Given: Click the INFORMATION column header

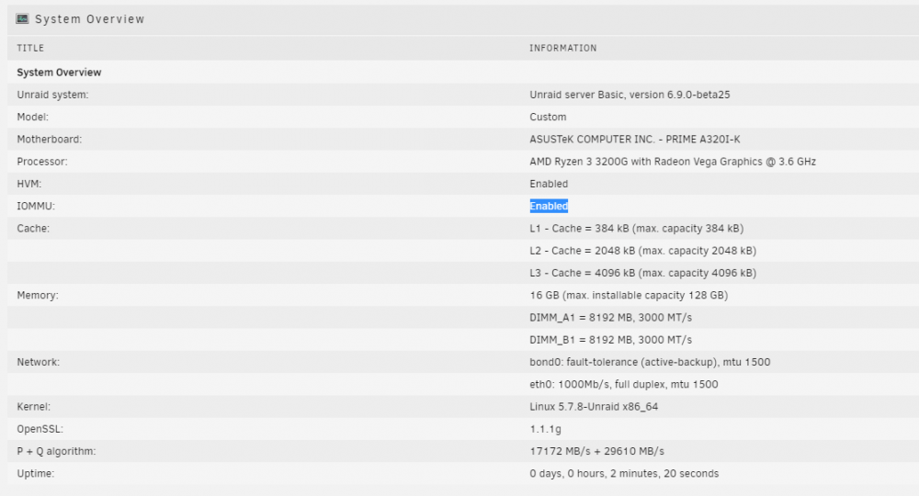Looking at the screenshot, I should click(563, 48).
